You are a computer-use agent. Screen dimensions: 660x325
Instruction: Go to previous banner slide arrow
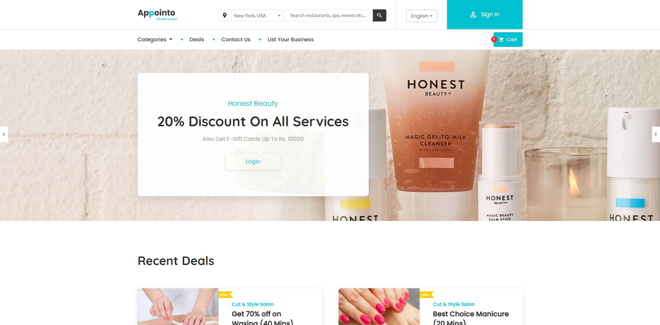4,134
